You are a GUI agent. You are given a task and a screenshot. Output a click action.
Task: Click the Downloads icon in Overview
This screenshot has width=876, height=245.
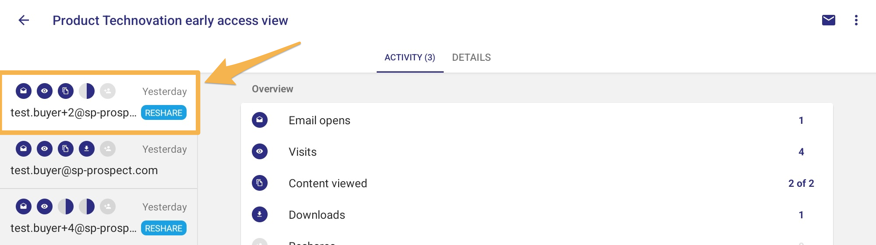coord(260,214)
